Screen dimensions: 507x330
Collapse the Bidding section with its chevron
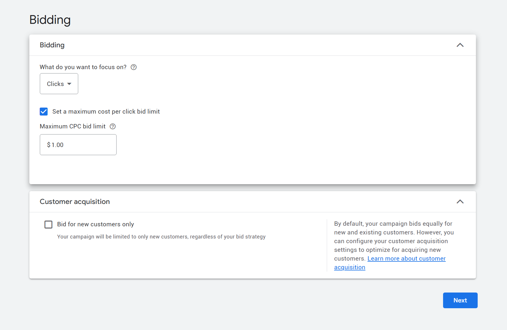point(460,45)
